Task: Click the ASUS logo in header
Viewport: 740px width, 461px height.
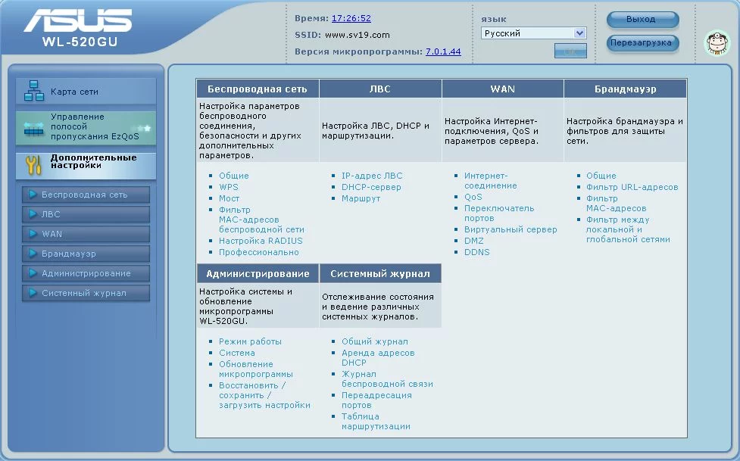Action: (x=77, y=21)
